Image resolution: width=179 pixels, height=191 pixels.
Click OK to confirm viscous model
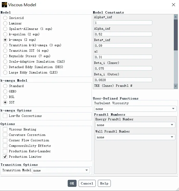click(x=72, y=183)
